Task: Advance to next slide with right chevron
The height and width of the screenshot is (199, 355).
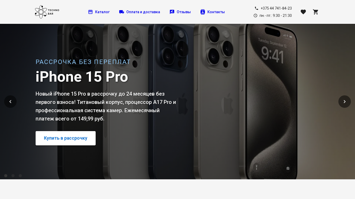Action: point(345,102)
